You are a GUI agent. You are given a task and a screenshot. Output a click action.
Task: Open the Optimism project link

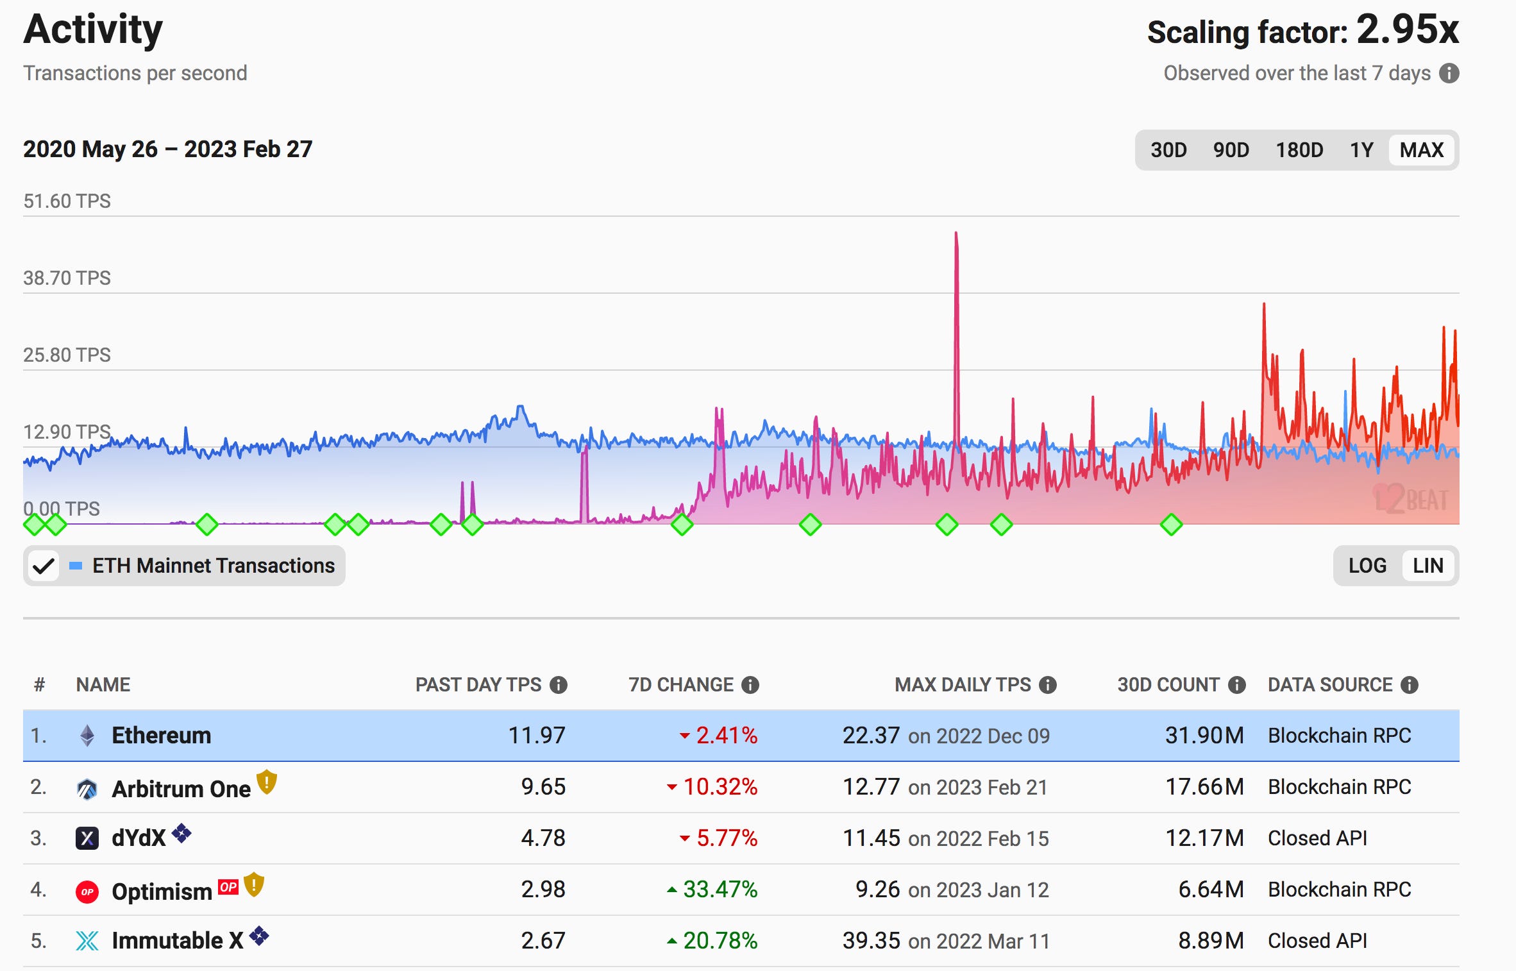162,891
